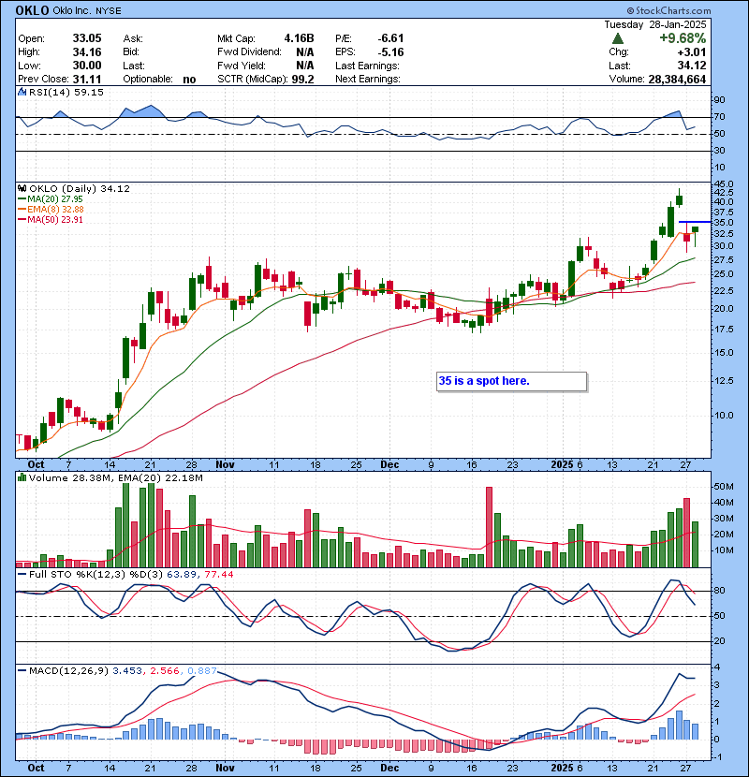The height and width of the screenshot is (777, 749).
Task: Click the 'OKLO (Daily) 34.12' chart legend
Action: 80,188
